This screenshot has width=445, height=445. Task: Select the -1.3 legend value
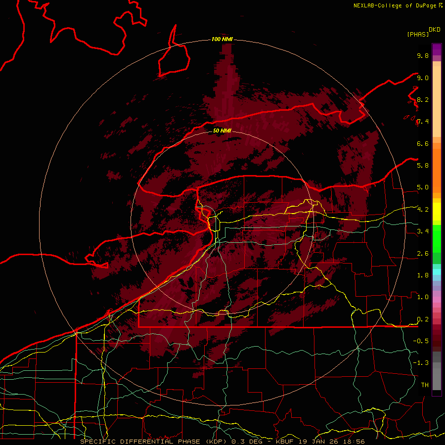(x=421, y=363)
